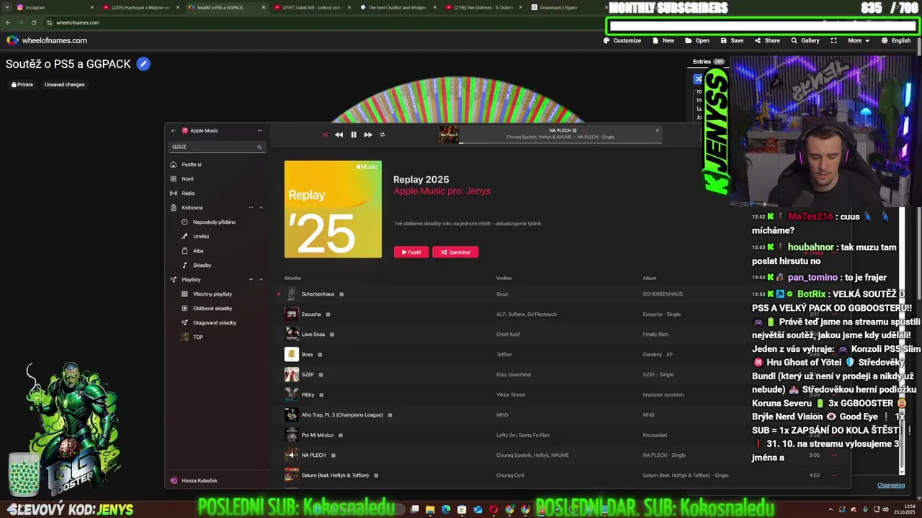Collapse the Playlisty section chevron
Image resolution: width=922 pixels, height=518 pixels.
click(x=261, y=279)
